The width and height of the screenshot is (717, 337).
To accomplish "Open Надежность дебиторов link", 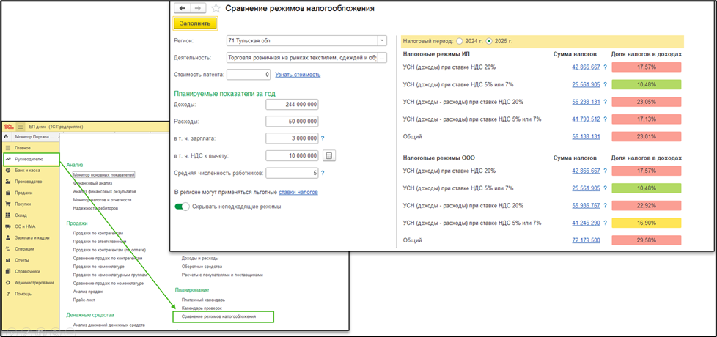I will tap(95, 208).
